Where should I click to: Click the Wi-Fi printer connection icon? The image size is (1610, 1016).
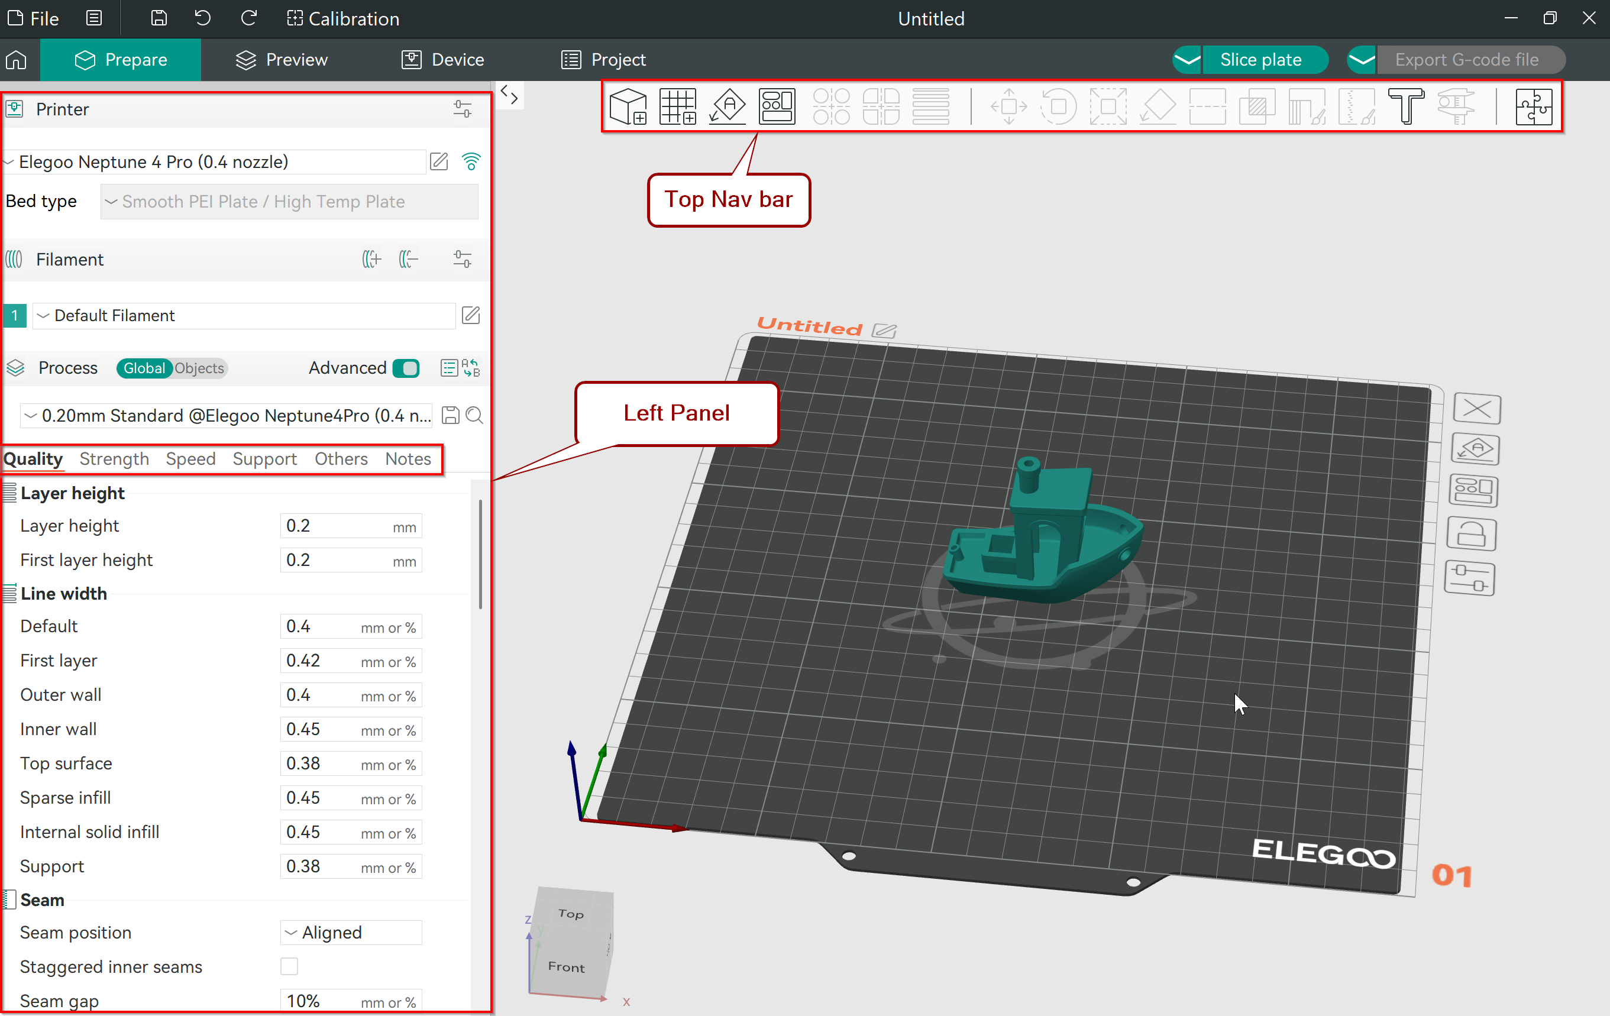pyautogui.click(x=471, y=161)
